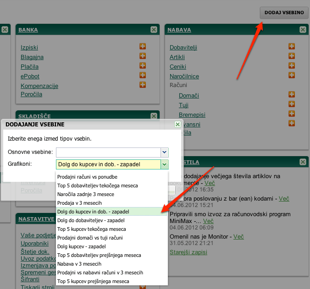The width and height of the screenshot is (310, 289).
Task: Open the NABAVA panel header link
Action: (x=179, y=30)
